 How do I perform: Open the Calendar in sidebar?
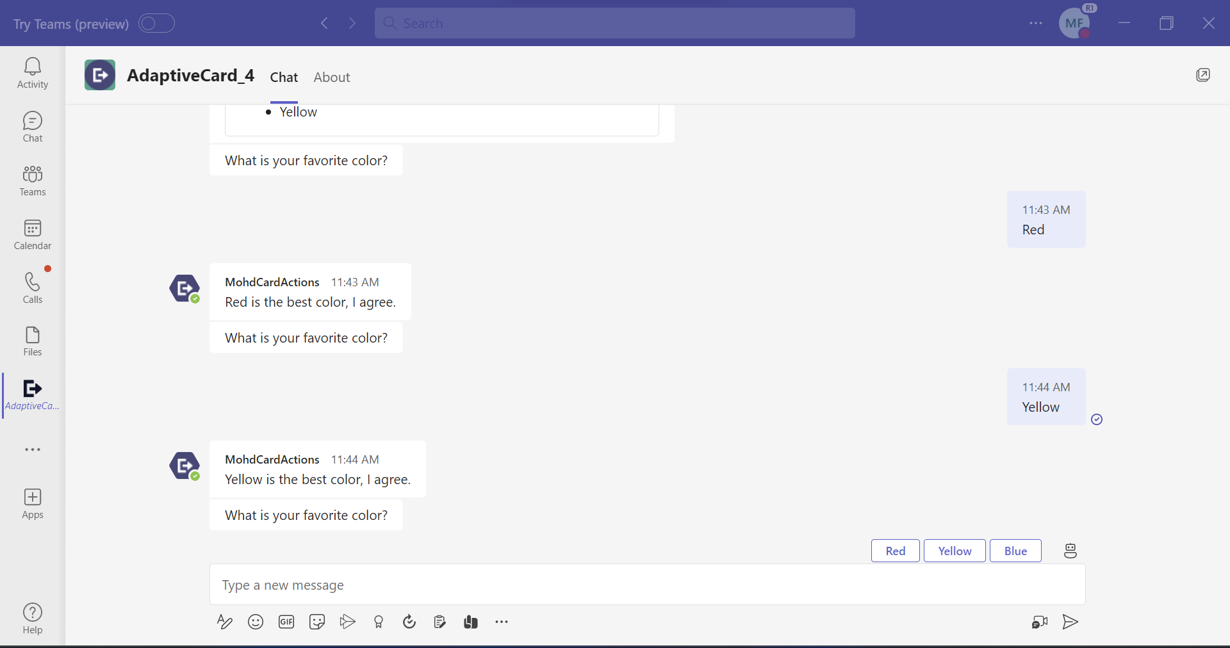tap(33, 234)
